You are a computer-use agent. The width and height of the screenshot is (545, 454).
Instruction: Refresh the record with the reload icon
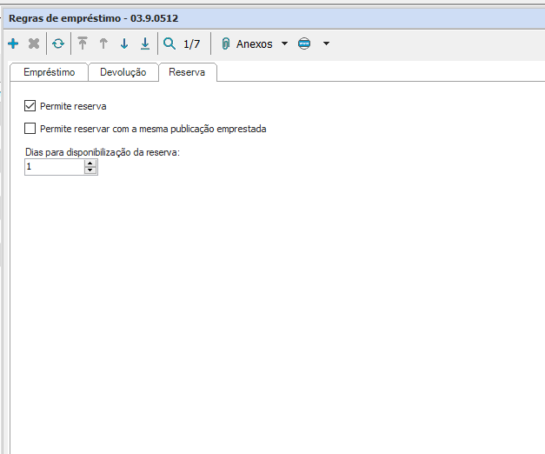[x=58, y=43]
